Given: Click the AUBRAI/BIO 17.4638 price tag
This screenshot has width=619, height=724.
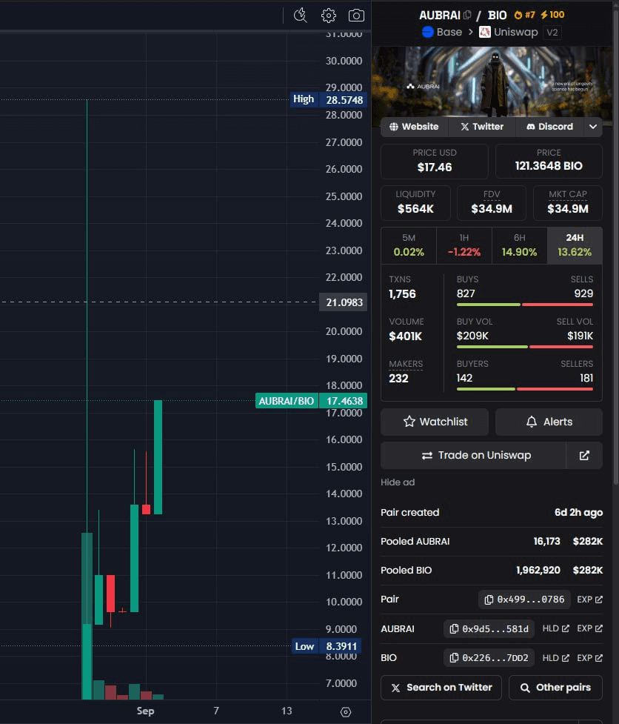Looking at the screenshot, I should coord(311,401).
